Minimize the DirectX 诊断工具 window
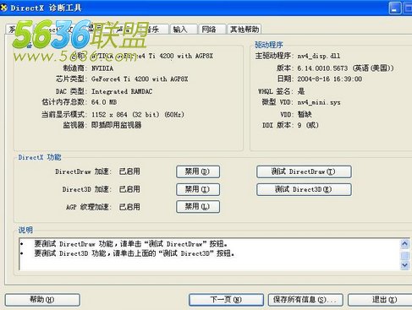The width and height of the screenshot is (412, 310). (395, 8)
